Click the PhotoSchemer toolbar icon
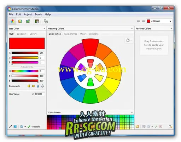This screenshot has height=142, width=181. coord(28,21)
